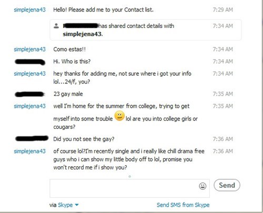Click simplejena43 name beside the Hello message
Image resolution: width=263 pixels, height=213 pixels.
pyautogui.click(x=29, y=10)
